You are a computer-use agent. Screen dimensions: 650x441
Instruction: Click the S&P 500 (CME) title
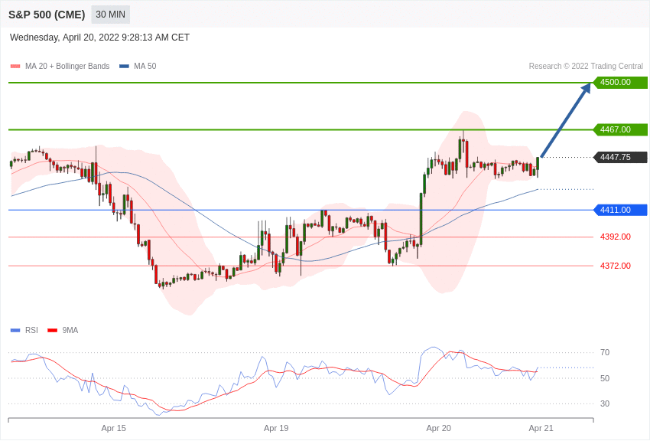tap(47, 15)
